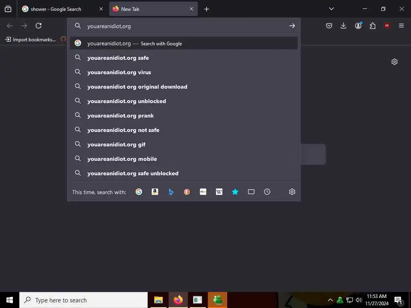Select youareanidiot.org prank suggestion
The width and height of the screenshot is (411, 308).
coord(184,115)
